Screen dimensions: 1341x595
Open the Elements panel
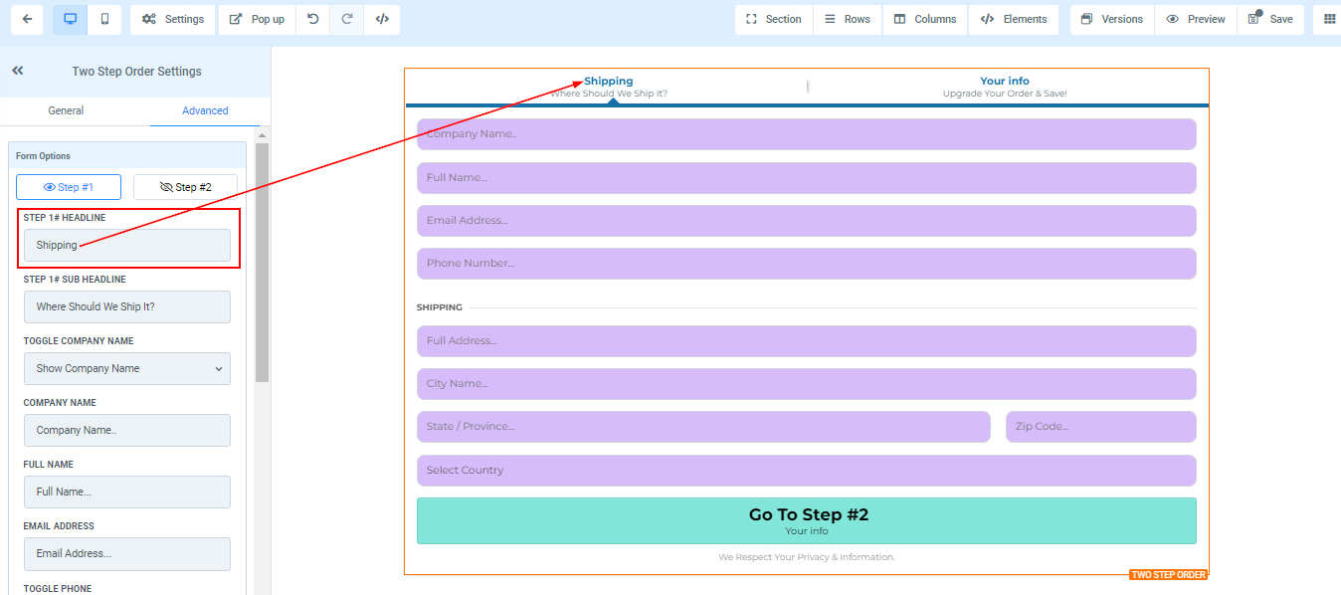pyautogui.click(x=1013, y=19)
